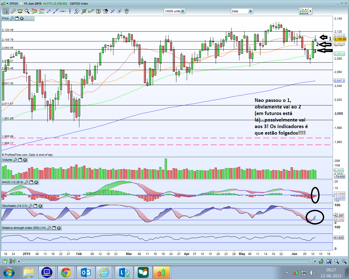The height and width of the screenshot is (279, 349).
Task: Open the Windows Start menu
Action: click(x=9, y=272)
